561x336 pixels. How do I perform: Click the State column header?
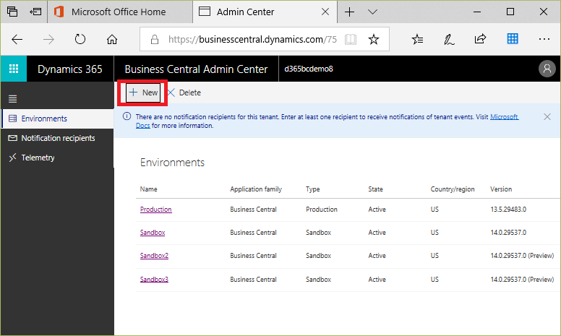coord(375,189)
